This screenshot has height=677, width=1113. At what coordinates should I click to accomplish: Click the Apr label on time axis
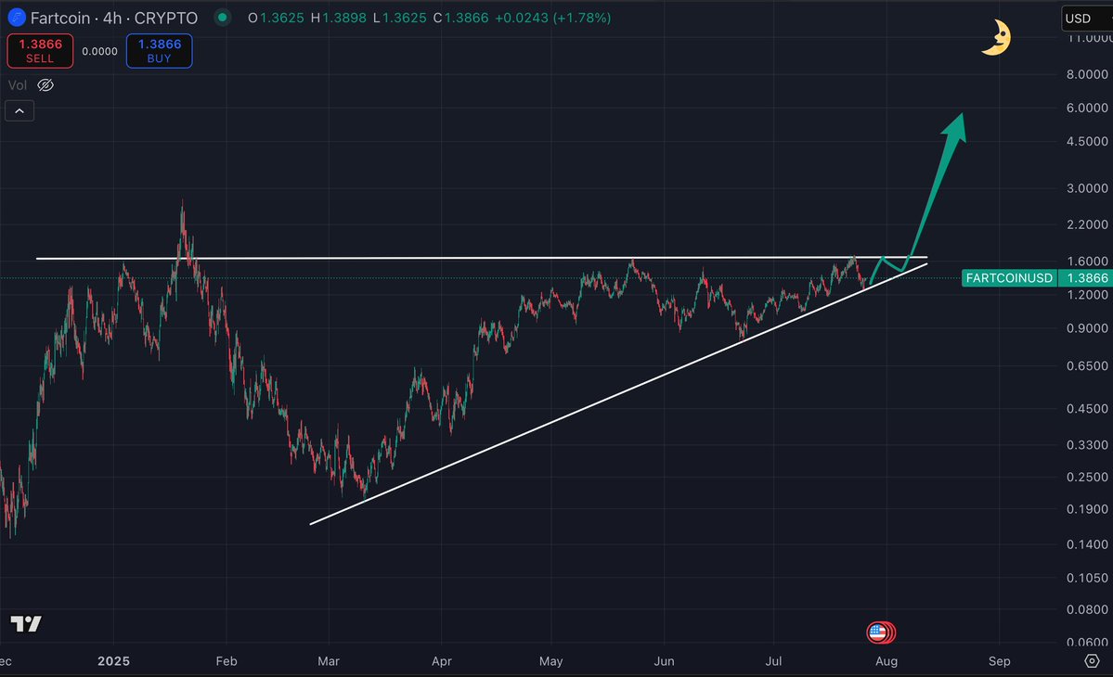pyautogui.click(x=442, y=660)
